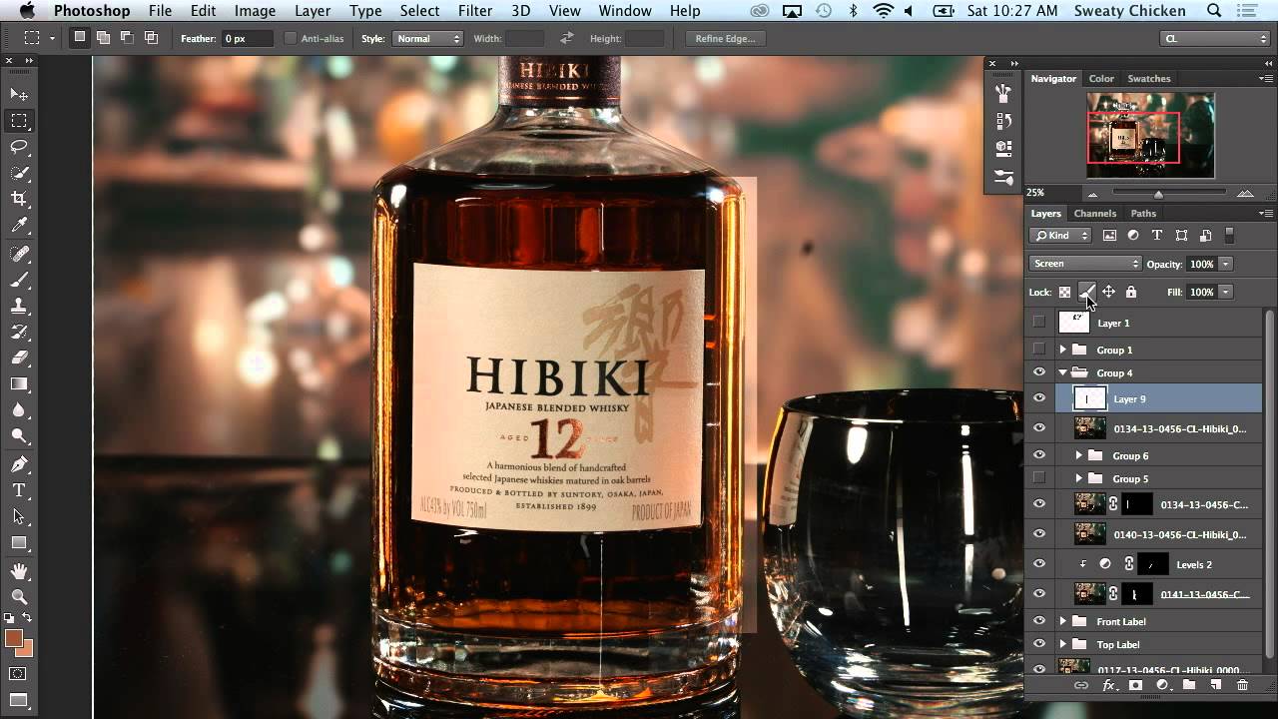Hide Layer 9 with eye icon
1278x719 pixels.
pyautogui.click(x=1039, y=398)
